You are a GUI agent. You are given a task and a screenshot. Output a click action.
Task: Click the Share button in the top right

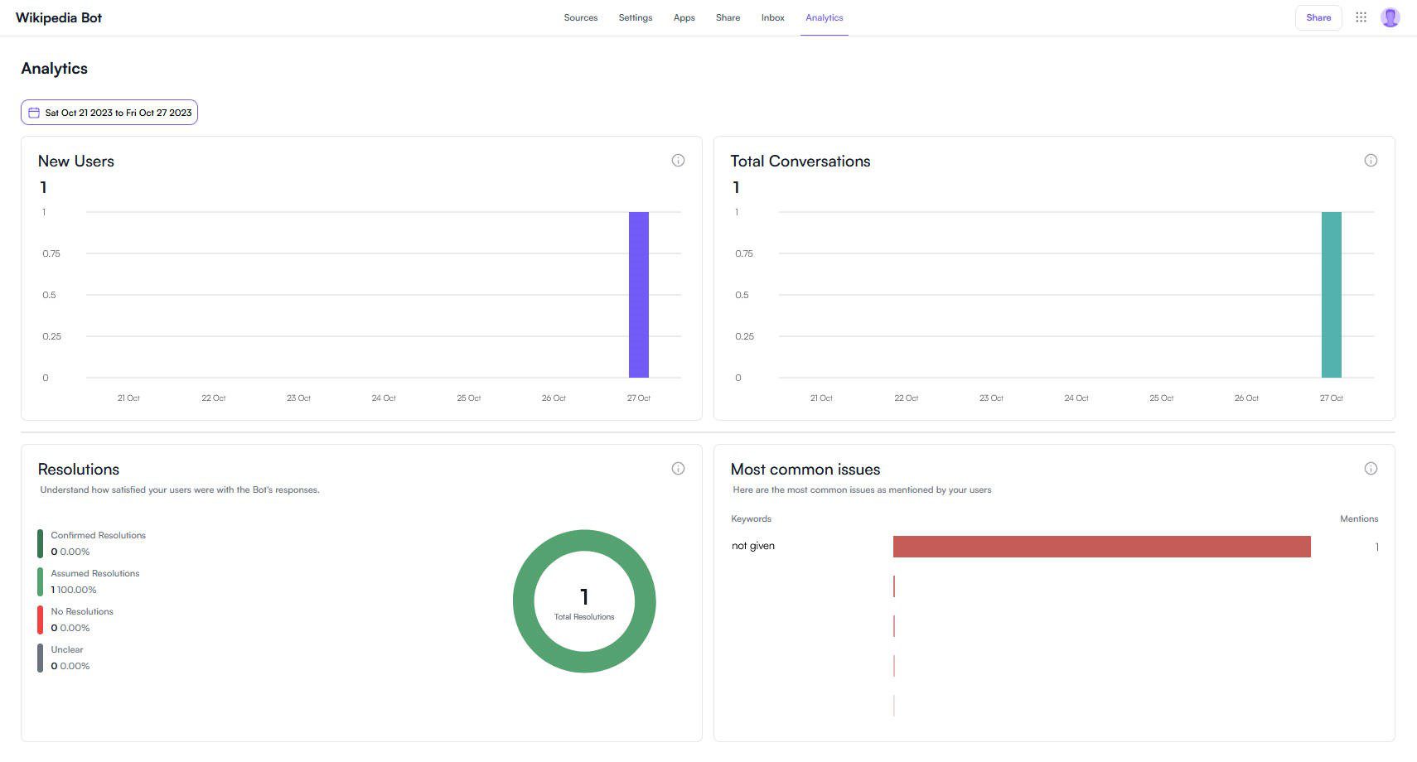point(1318,17)
